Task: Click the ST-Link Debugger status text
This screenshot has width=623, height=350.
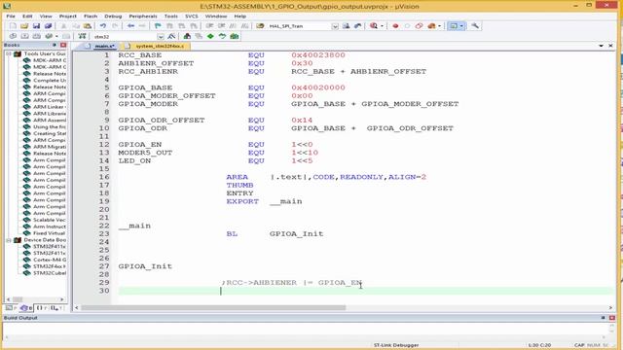Action: coord(396,345)
